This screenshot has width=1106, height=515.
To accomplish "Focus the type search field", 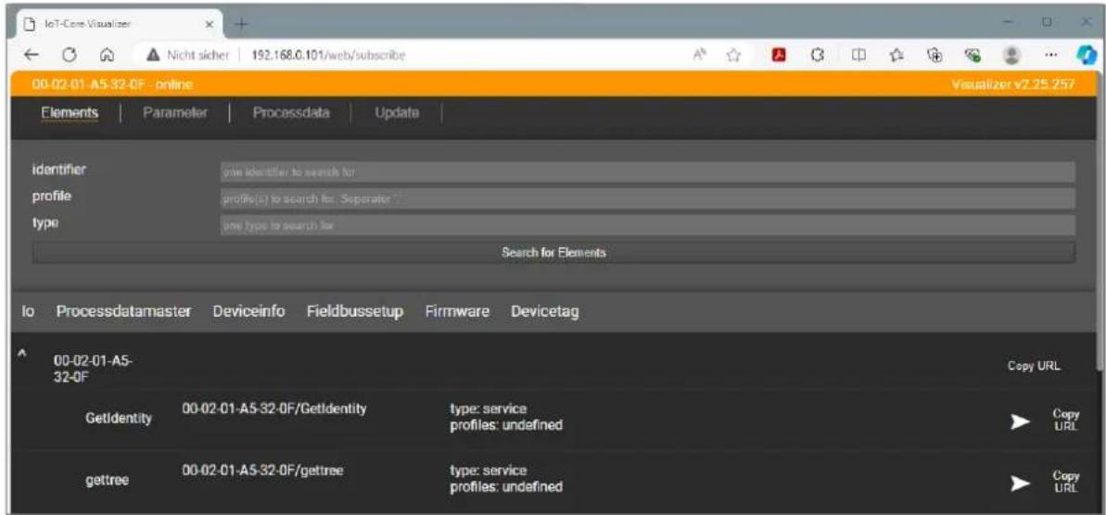I will 647,225.
